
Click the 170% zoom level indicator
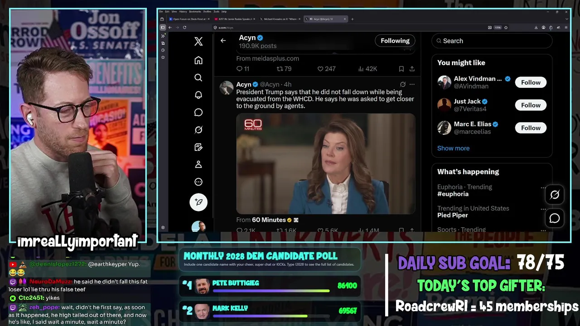click(x=498, y=28)
